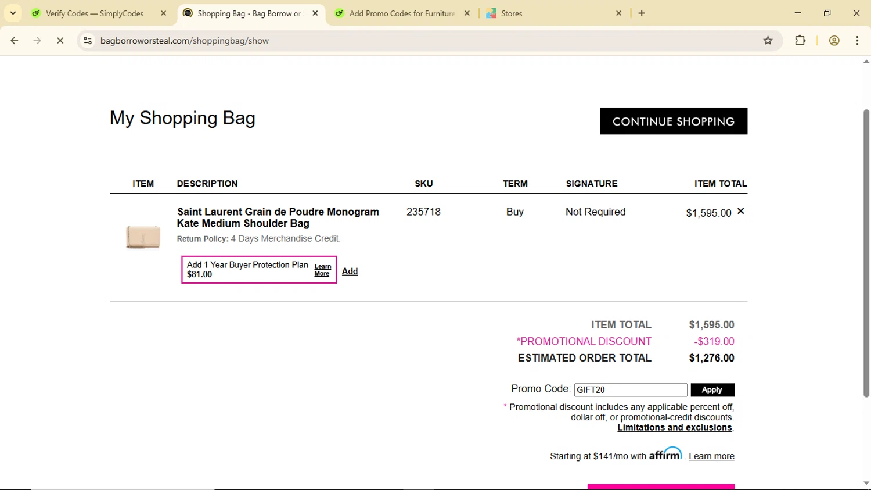This screenshot has height=490, width=871.
Task: Remove the bag with the X icon
Action: [740, 212]
